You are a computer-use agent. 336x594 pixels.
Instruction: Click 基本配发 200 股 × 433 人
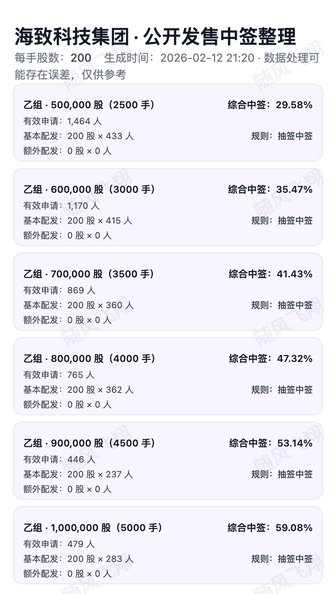point(78,136)
